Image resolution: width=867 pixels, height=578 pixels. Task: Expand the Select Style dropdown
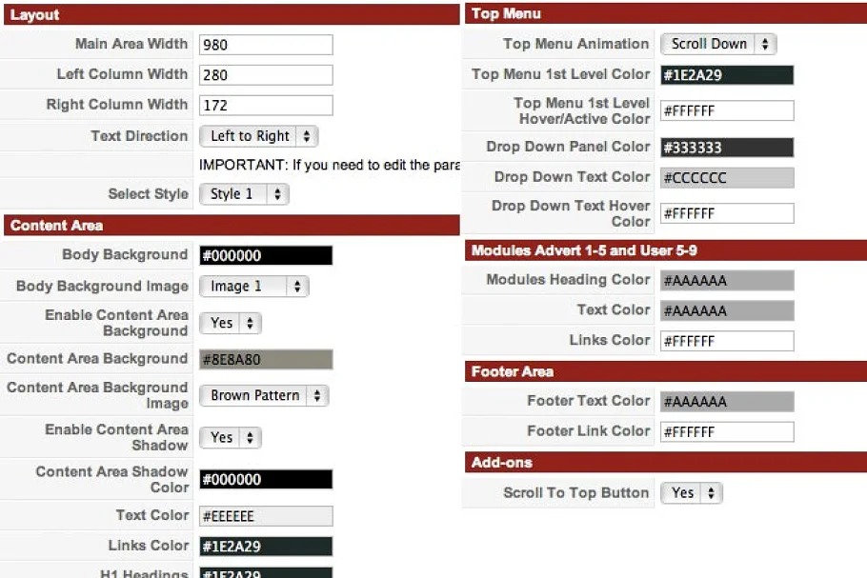pos(244,194)
